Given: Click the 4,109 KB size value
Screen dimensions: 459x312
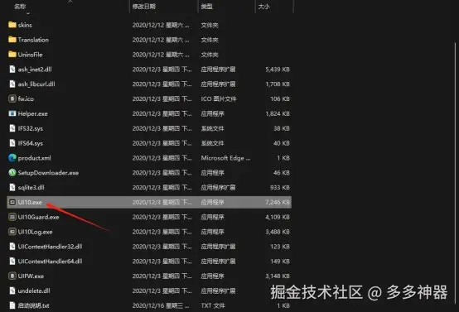Looking at the screenshot, I should point(278,218).
